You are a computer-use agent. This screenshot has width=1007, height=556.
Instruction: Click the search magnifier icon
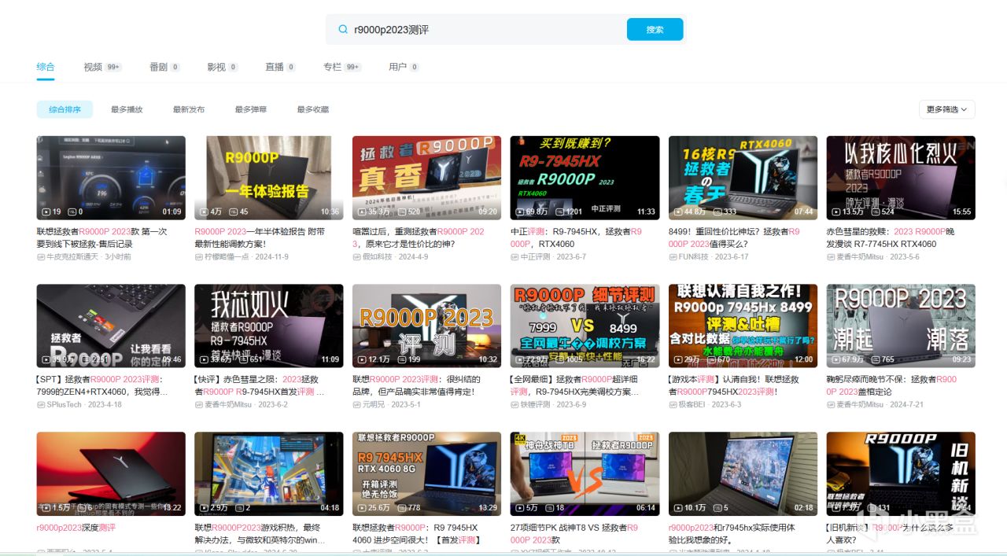pyautogui.click(x=343, y=29)
